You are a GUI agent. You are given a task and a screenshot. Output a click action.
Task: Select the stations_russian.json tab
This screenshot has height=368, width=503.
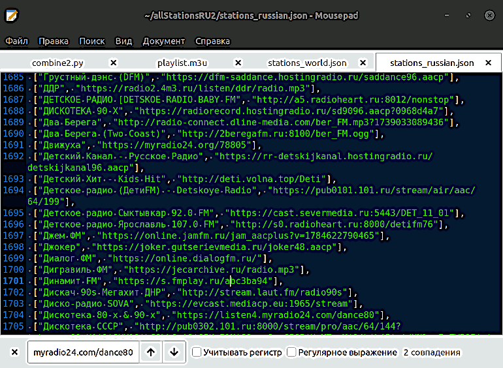[432, 63]
